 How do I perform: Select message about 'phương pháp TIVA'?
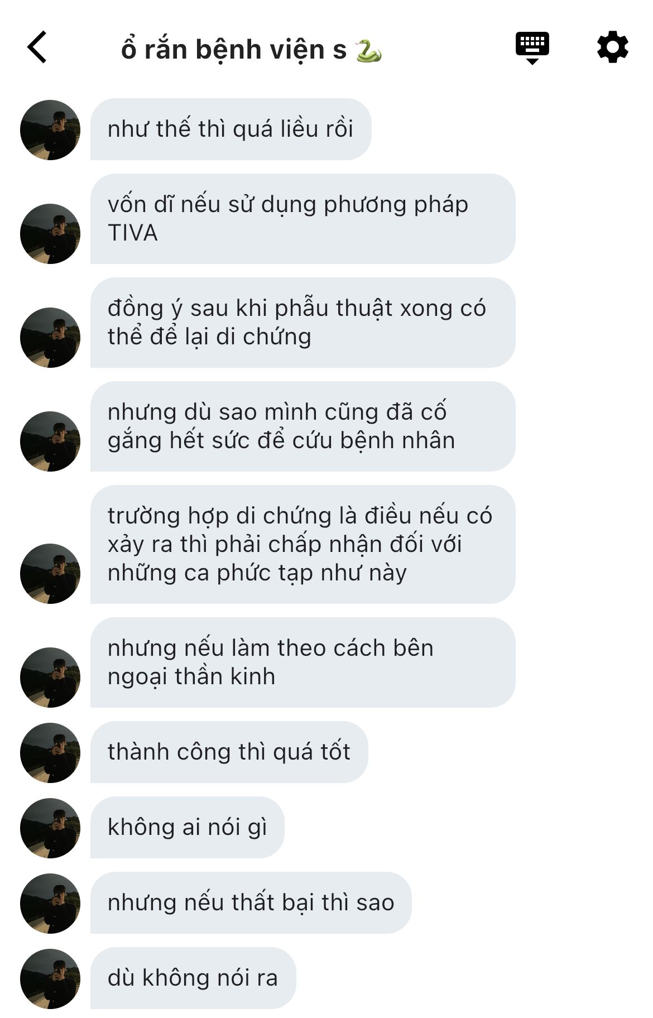pyautogui.click(x=303, y=219)
